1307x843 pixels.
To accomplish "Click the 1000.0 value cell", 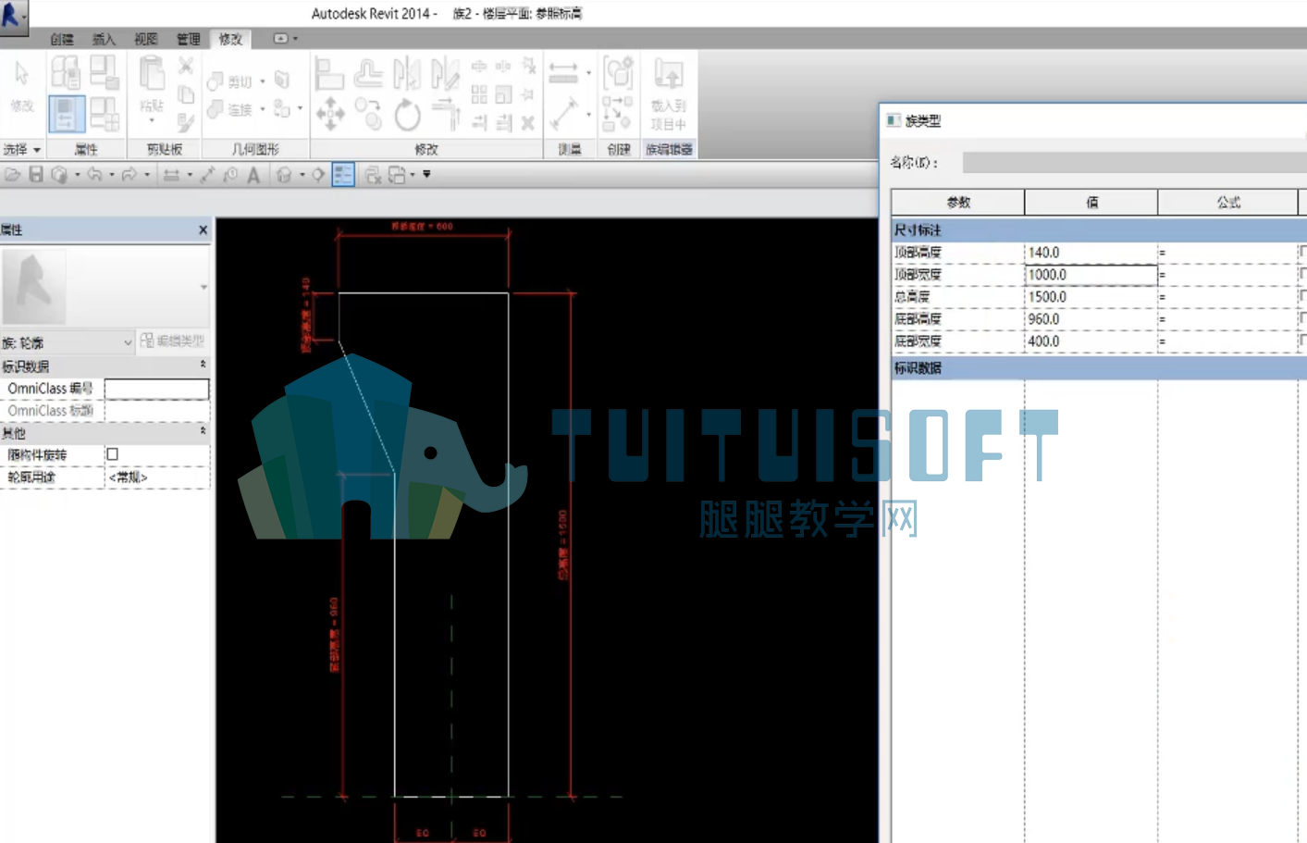I will [1091, 275].
